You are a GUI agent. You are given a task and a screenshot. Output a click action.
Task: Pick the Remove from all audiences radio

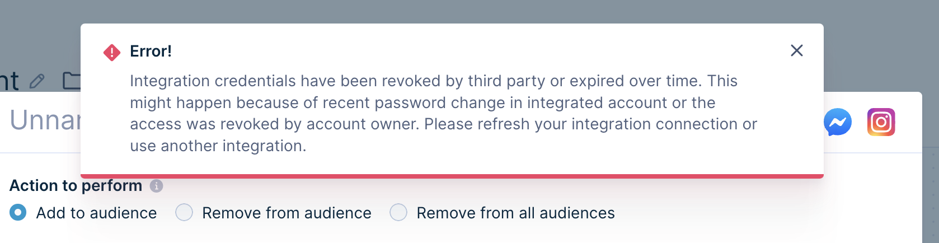pos(398,213)
